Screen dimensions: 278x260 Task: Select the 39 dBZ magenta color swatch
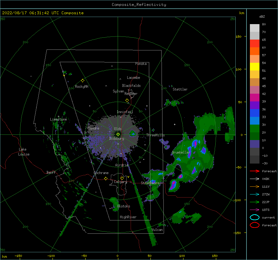coord(255,98)
